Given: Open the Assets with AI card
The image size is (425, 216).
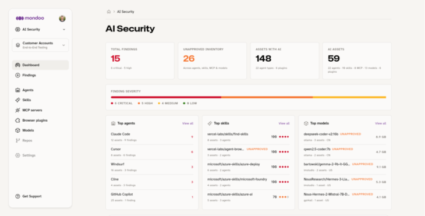Looking at the screenshot, I should [285, 61].
